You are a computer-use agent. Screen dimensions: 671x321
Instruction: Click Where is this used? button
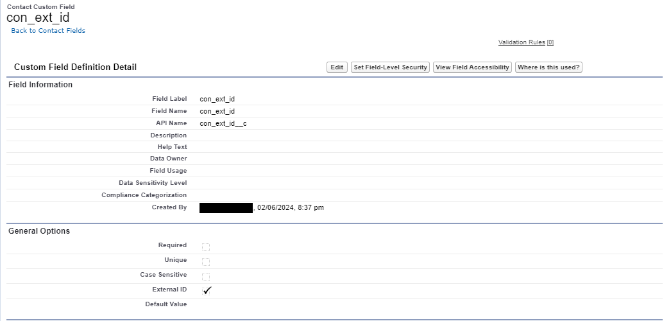(548, 67)
